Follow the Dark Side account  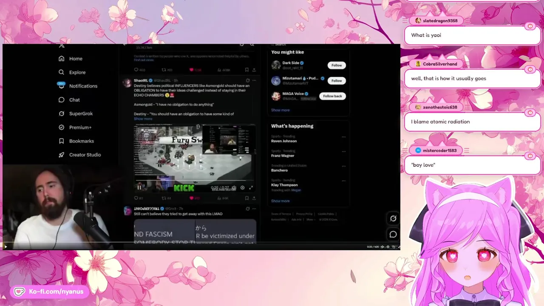(337, 65)
